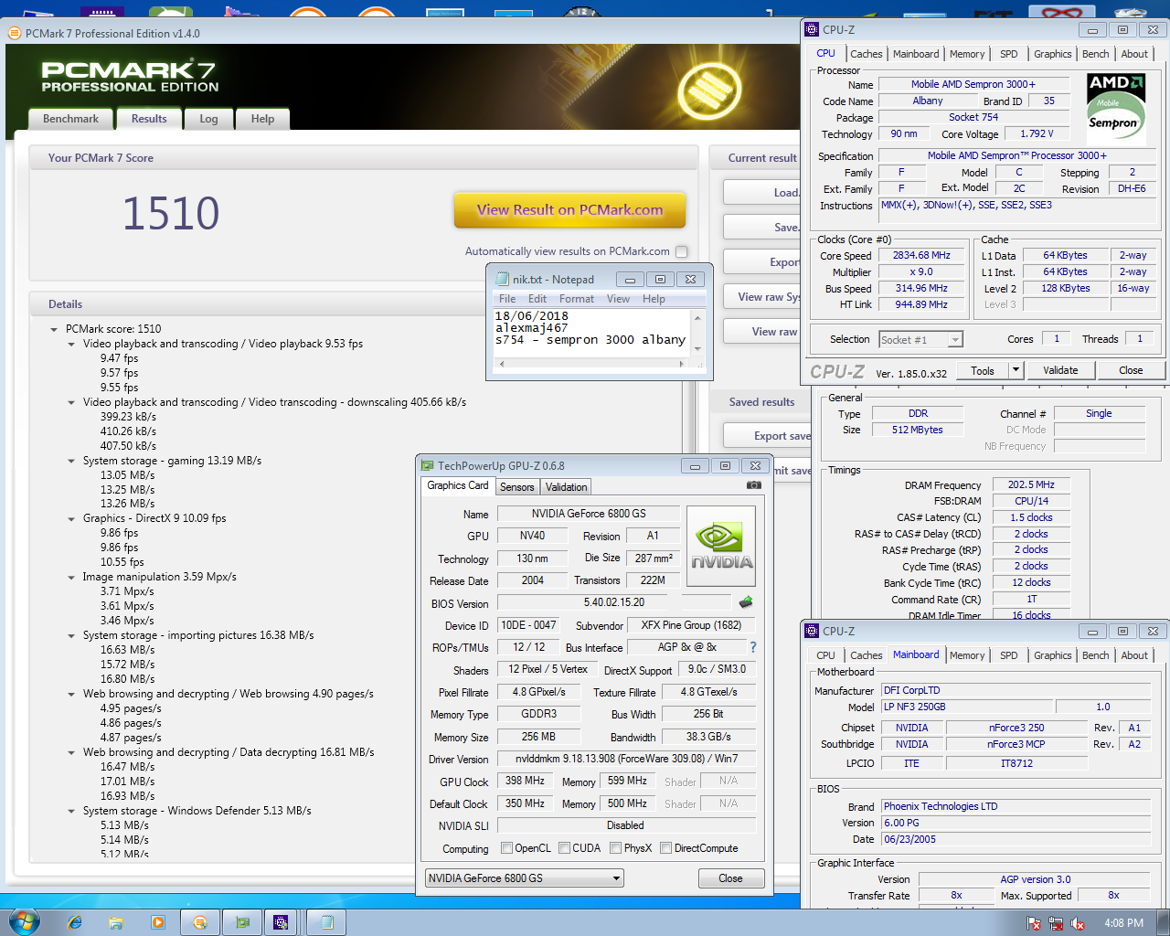Open SPD tab in Mainboard CPU-Z window
This screenshot has width=1170, height=936.
click(1008, 655)
